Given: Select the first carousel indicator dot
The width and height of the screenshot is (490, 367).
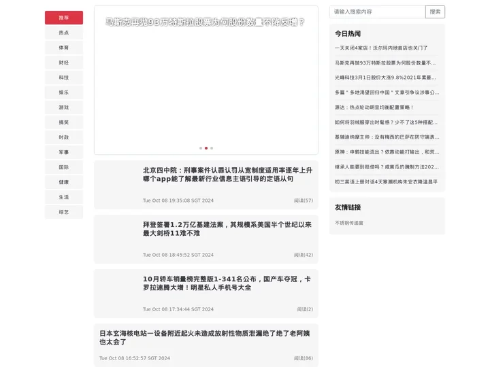Looking at the screenshot, I should click(x=201, y=148).
